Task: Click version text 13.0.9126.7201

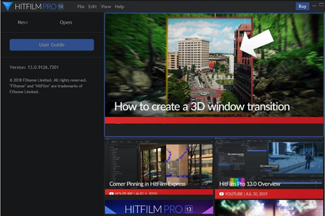Action: point(43,67)
